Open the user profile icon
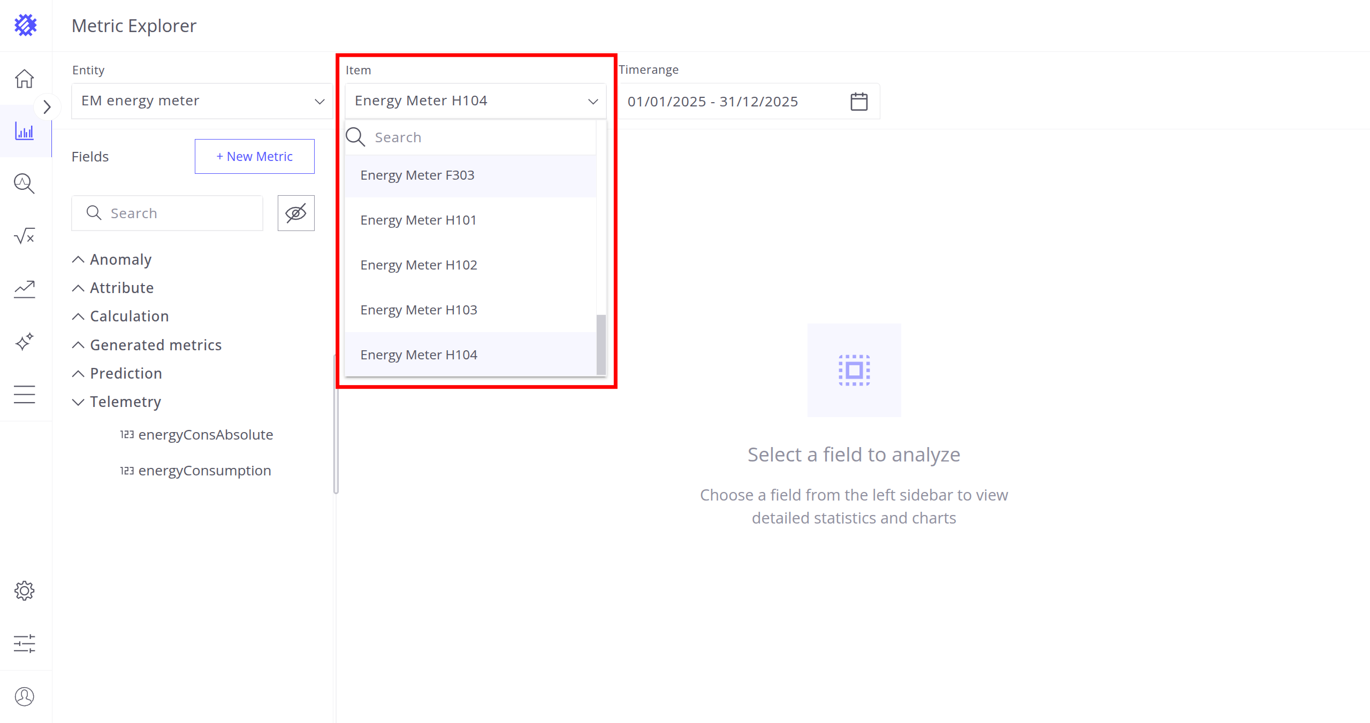The height and width of the screenshot is (723, 1370). click(x=25, y=696)
